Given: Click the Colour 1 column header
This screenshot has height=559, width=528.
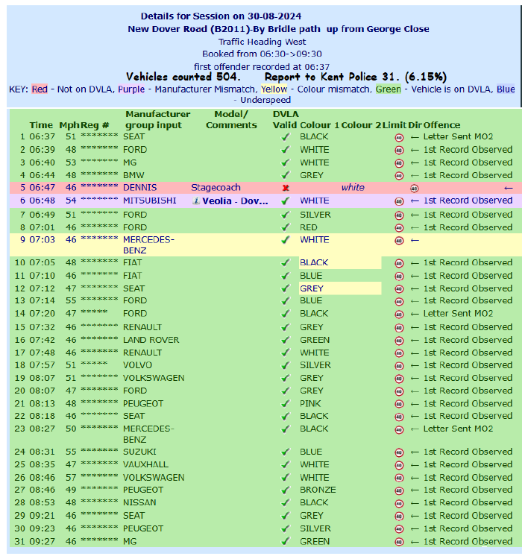Looking at the screenshot, I should pyautogui.click(x=320, y=125).
